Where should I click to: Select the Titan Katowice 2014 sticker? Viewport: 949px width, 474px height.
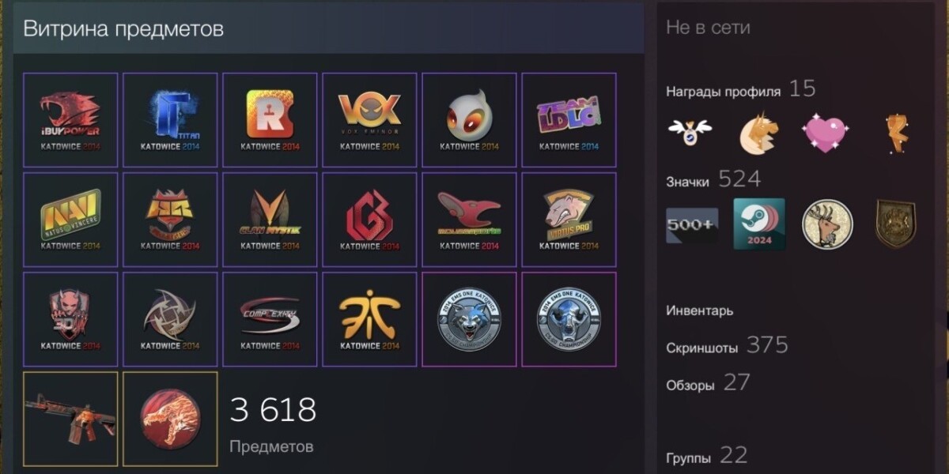[x=170, y=120]
